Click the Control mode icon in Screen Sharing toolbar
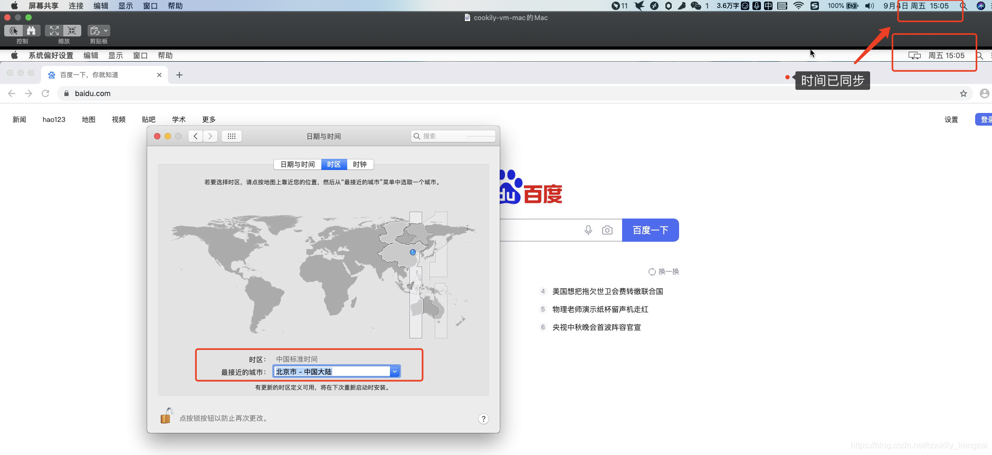Screen dimensions: 992x455 [13, 31]
